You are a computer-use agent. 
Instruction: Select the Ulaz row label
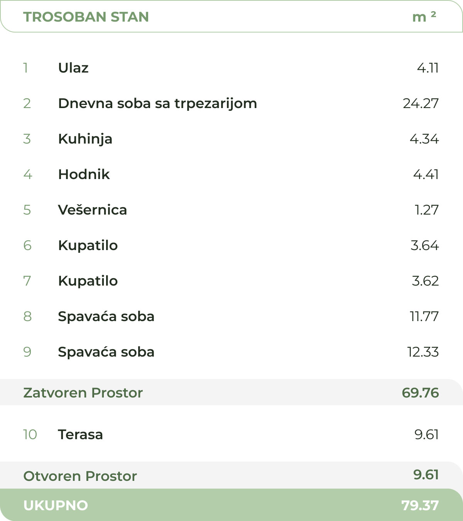click(x=73, y=68)
